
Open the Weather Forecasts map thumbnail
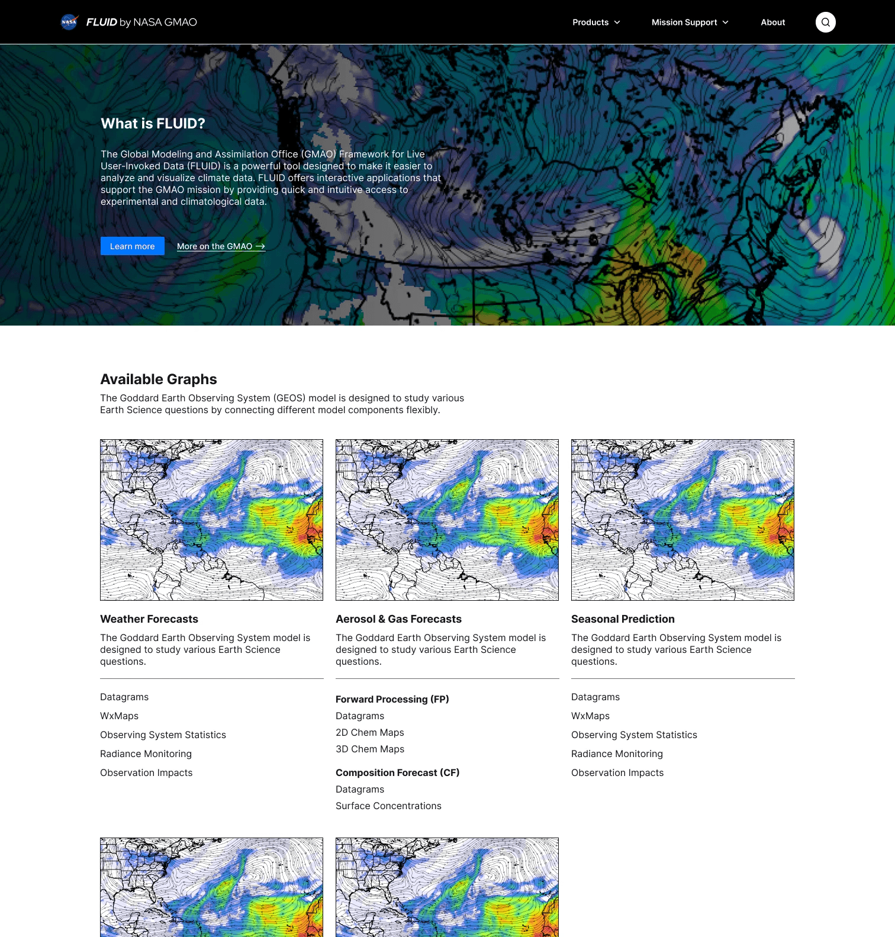pos(211,520)
